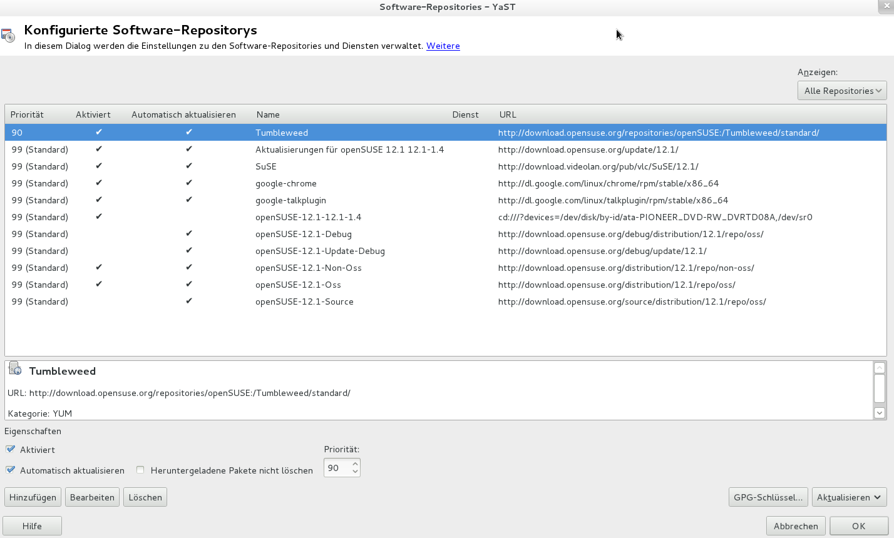The width and height of the screenshot is (894, 538).
Task: Click Kategorie: YUM text in details pane
Action: (x=40, y=414)
